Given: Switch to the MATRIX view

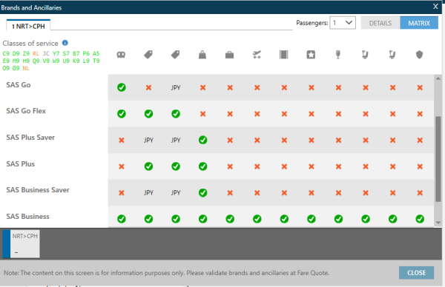Looking at the screenshot, I should pyautogui.click(x=419, y=23).
